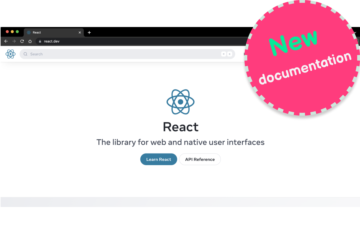
Task: Click the magnifier icon in search bar
Action: pyautogui.click(x=26, y=54)
